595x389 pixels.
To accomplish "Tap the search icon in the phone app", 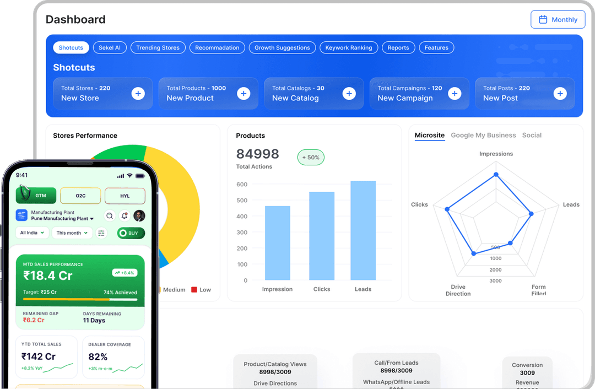I will 110,216.
